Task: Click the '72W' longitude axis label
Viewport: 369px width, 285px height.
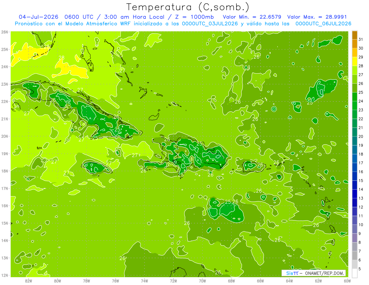Action: click(173, 281)
